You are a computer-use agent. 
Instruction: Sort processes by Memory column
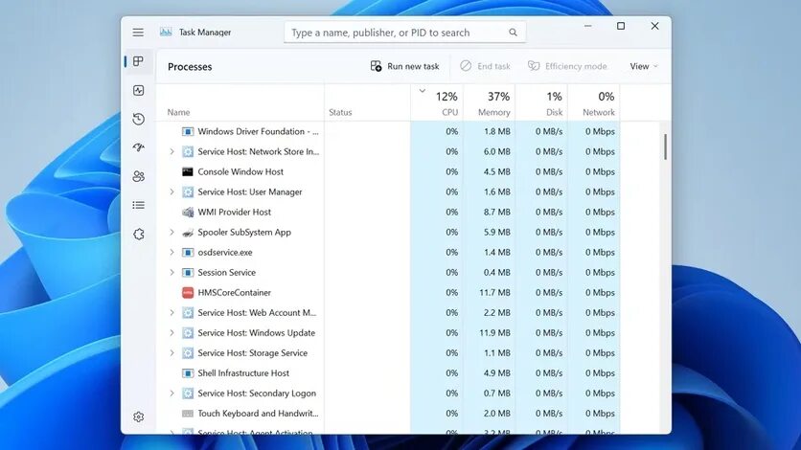pos(490,102)
